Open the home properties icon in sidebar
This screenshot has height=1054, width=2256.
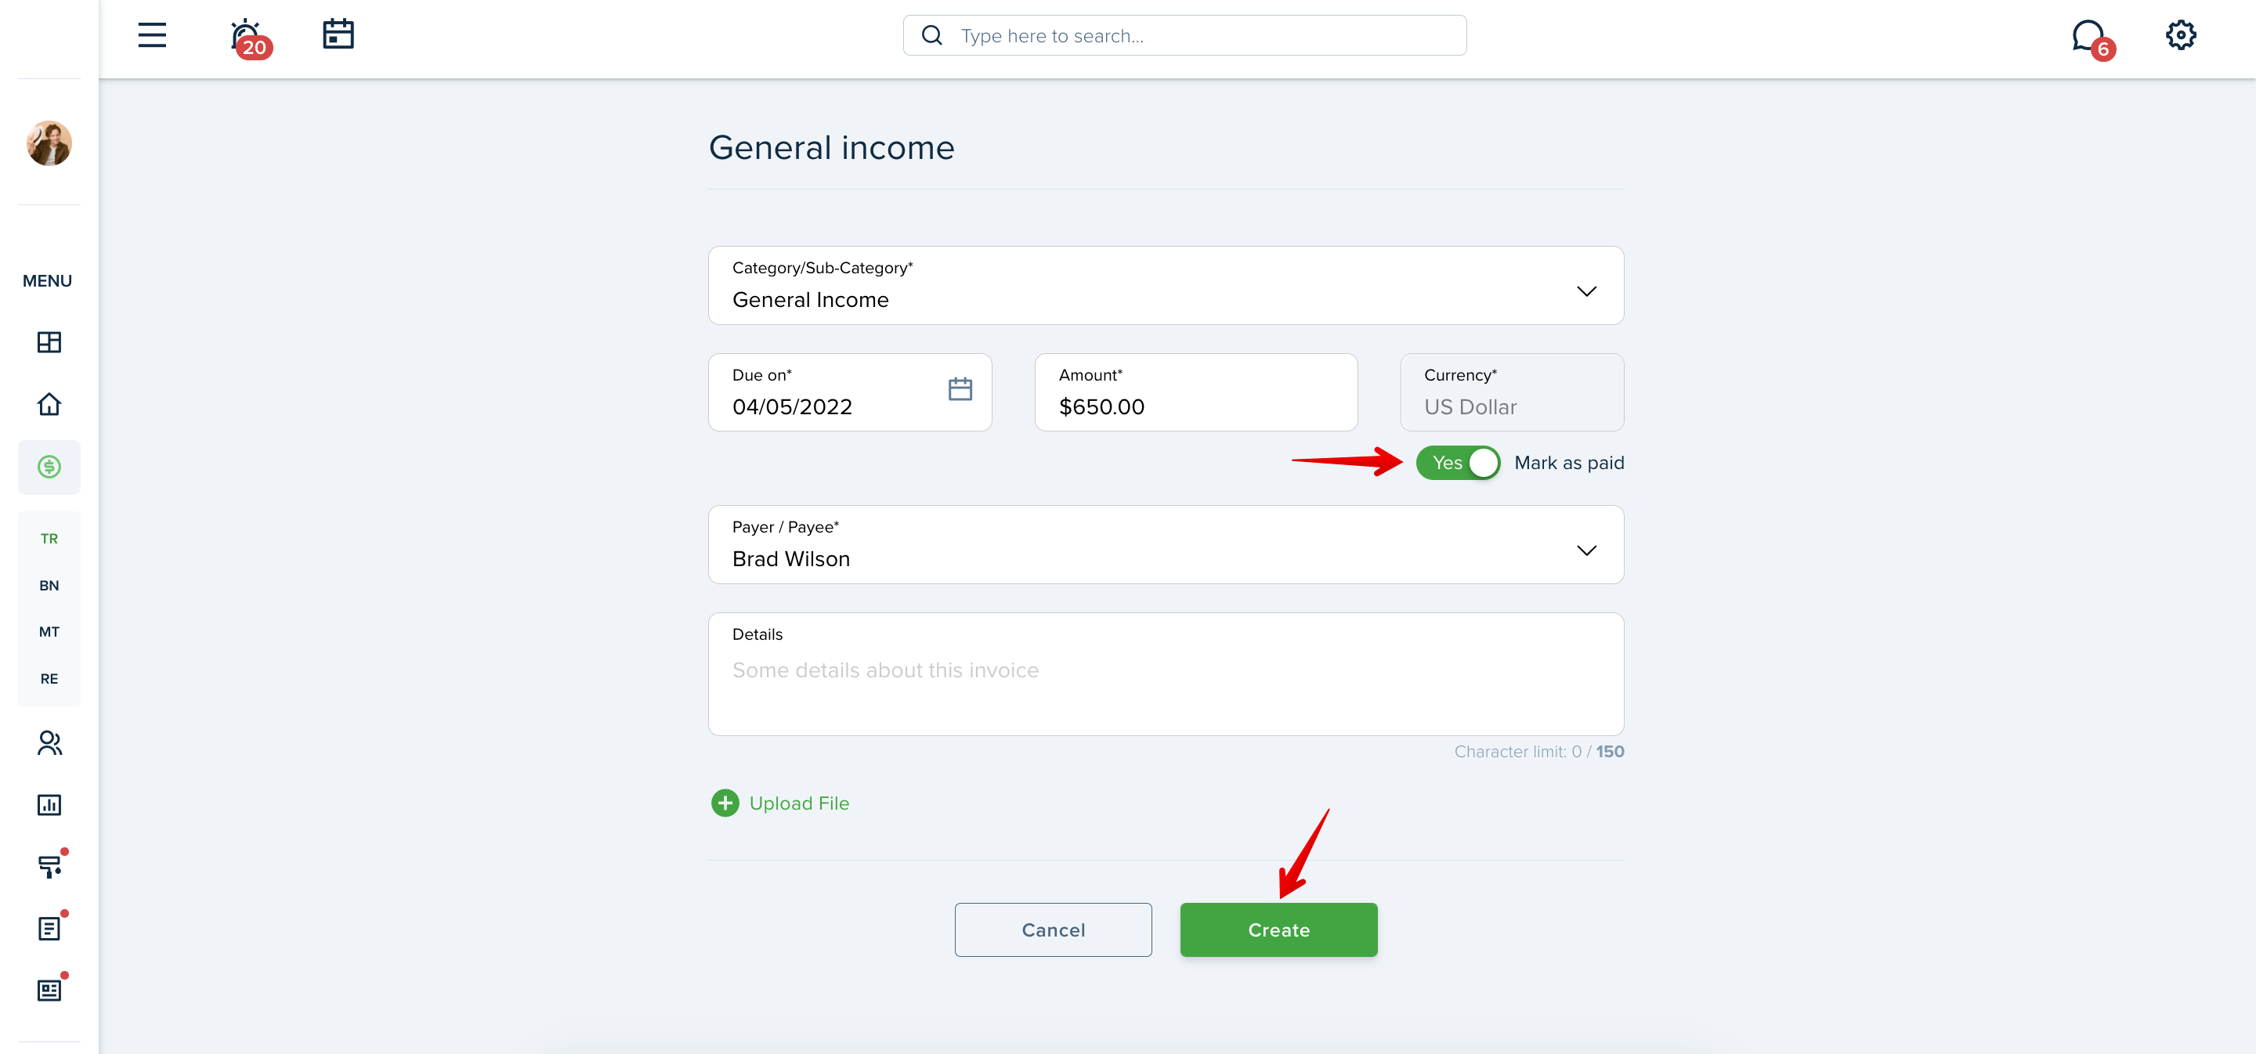pyautogui.click(x=49, y=403)
